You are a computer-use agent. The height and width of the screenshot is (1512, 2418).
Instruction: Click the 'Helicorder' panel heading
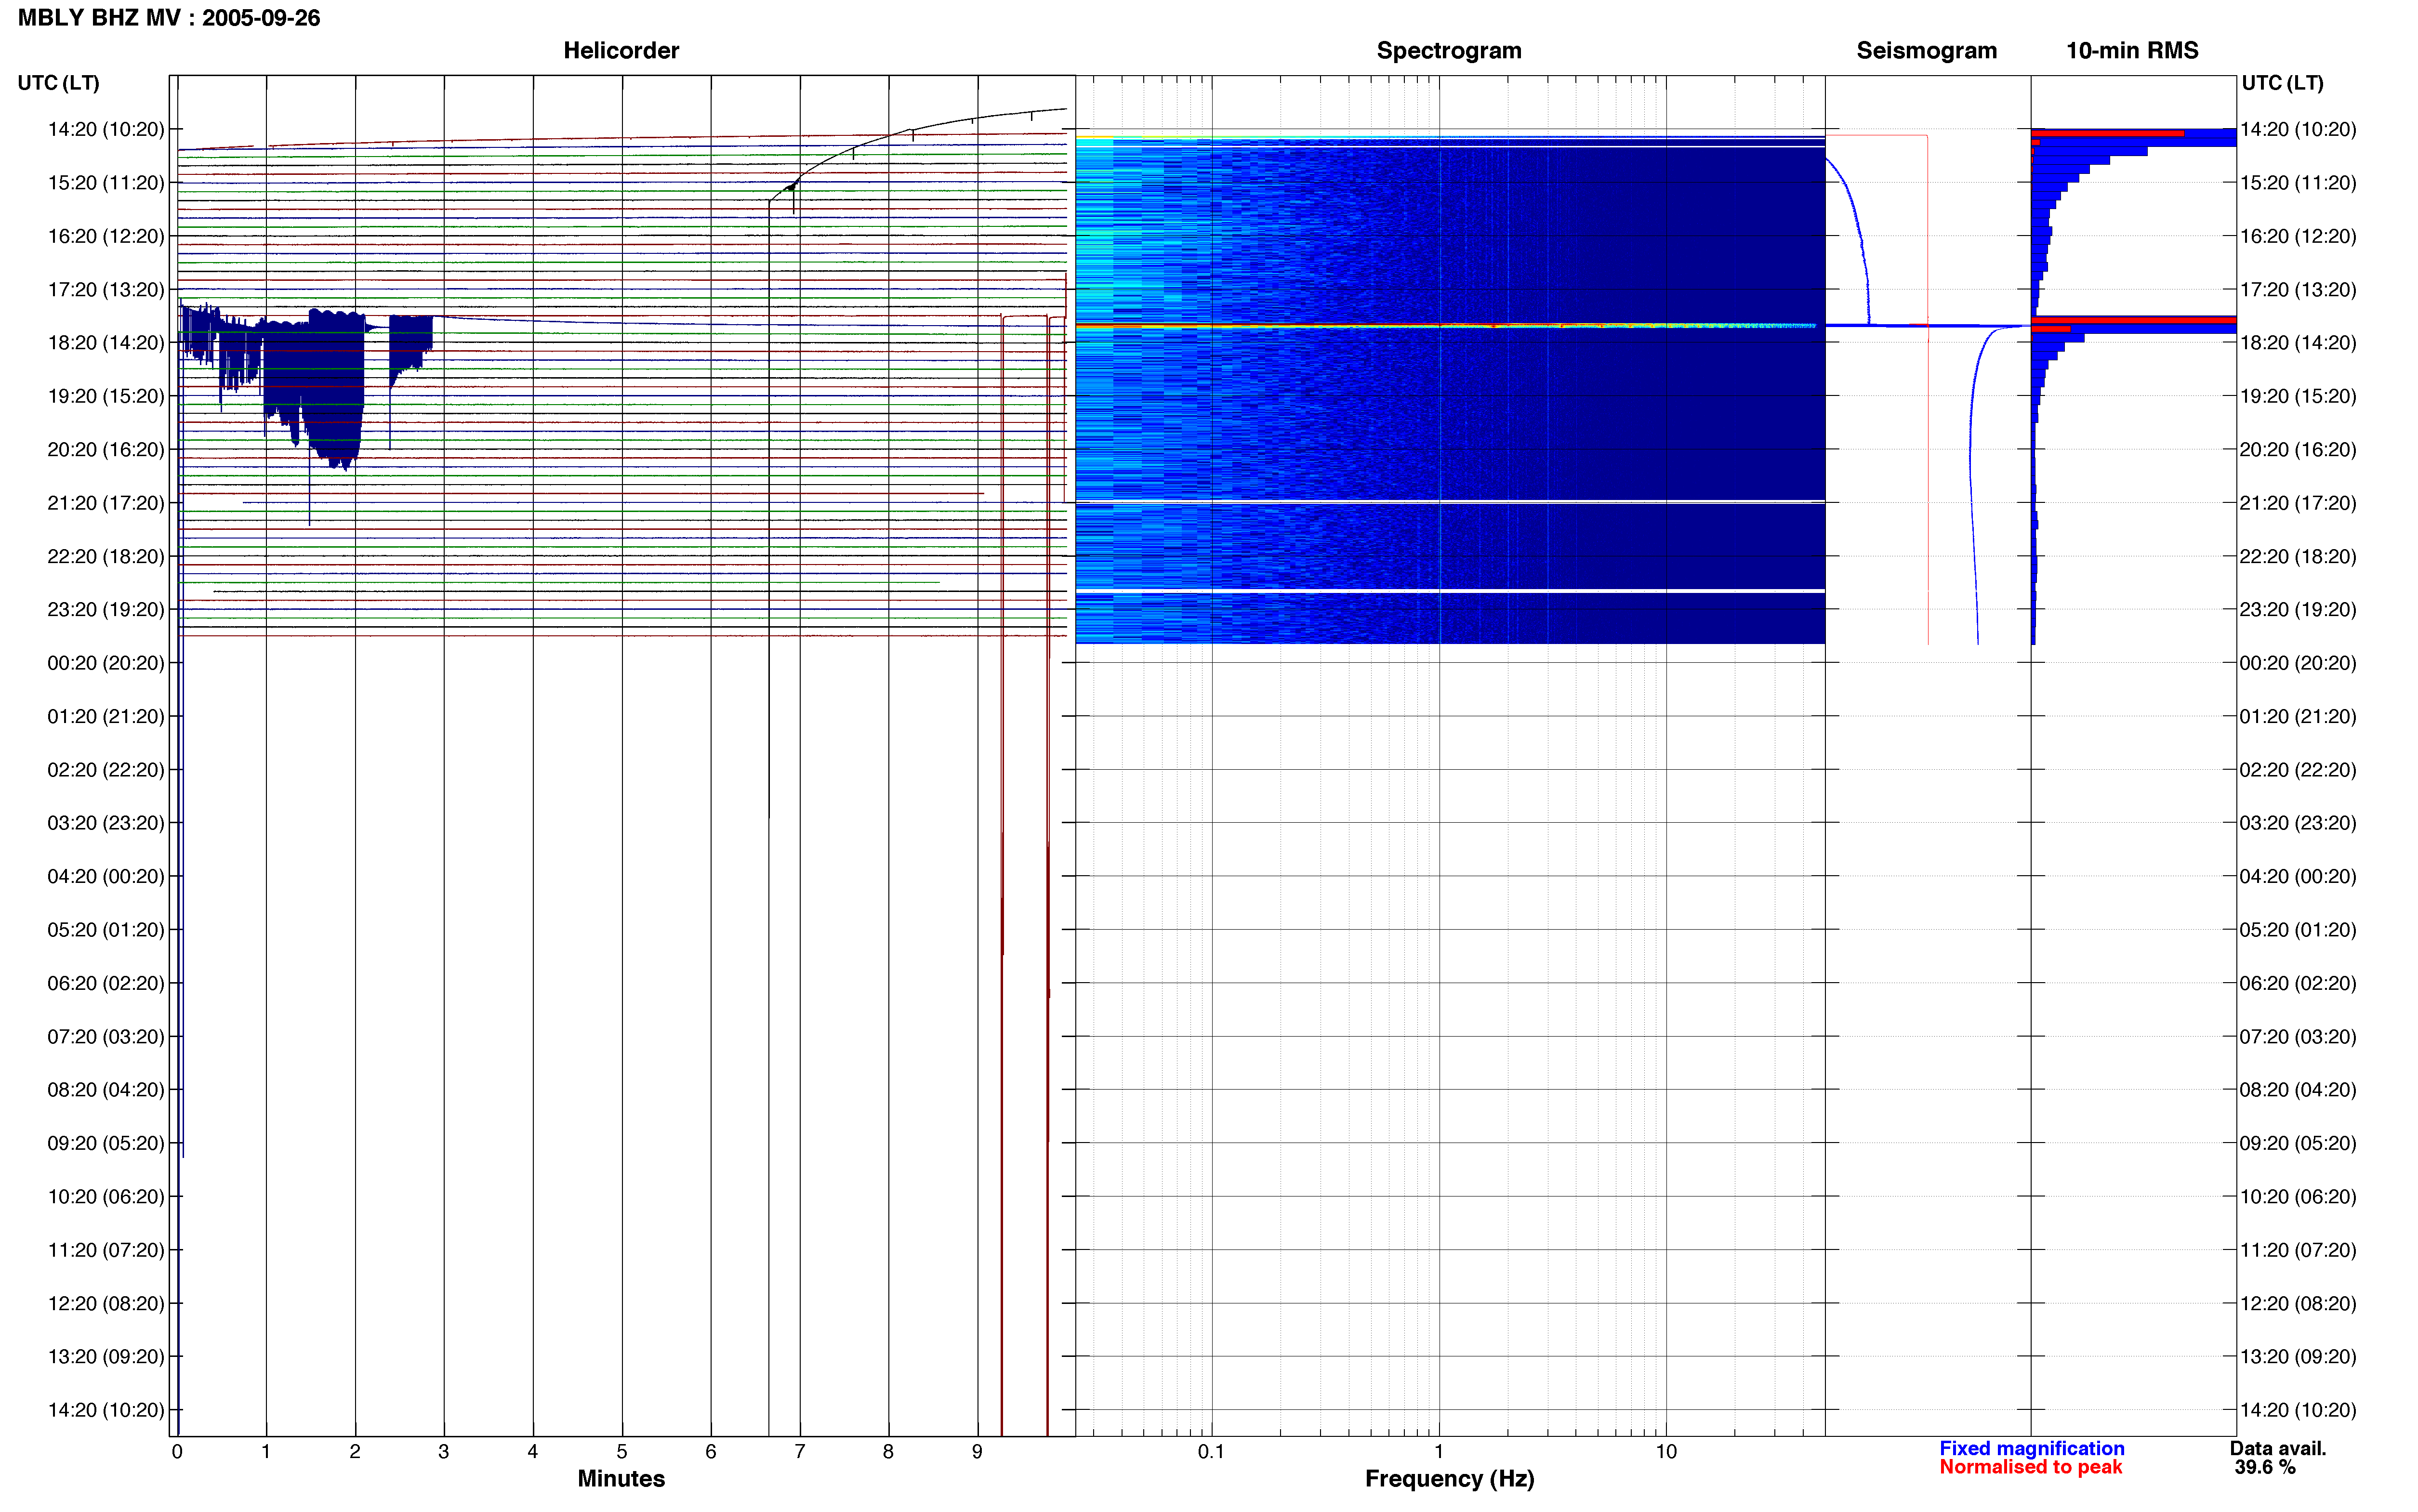(621, 51)
